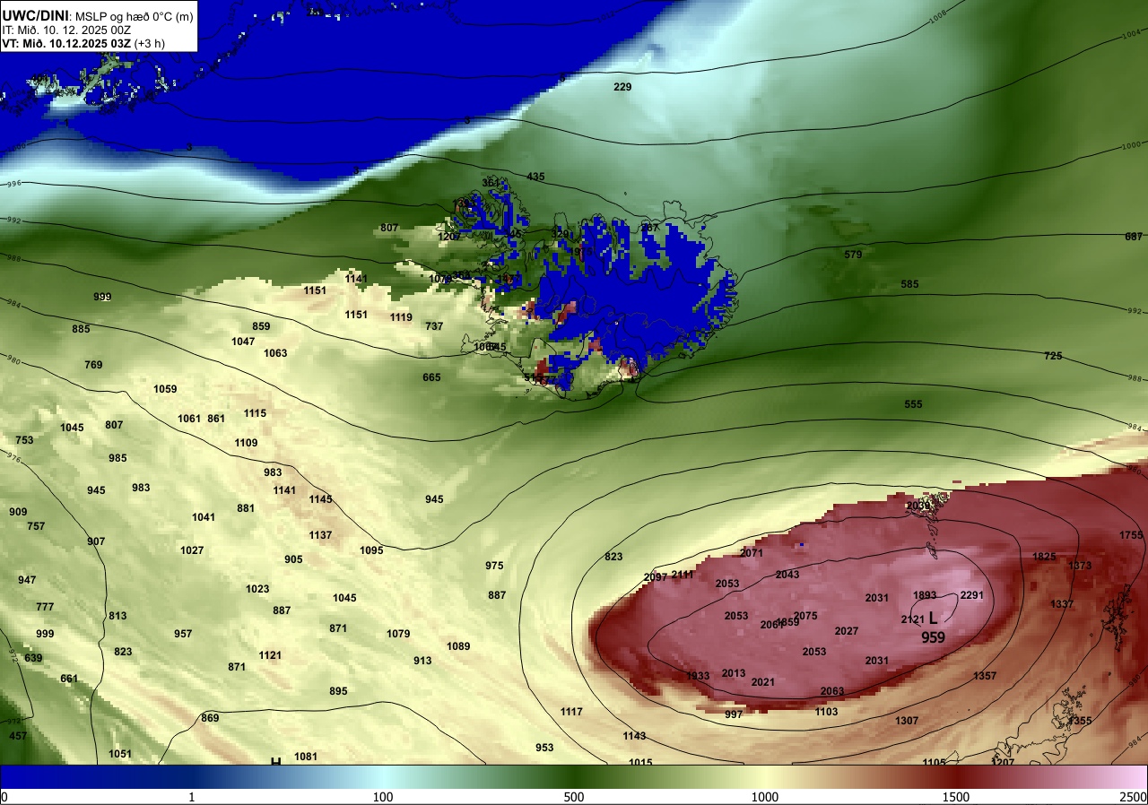Screen dimensions: 1148x805
Task: Click the value 229 north of Iceland
Action: [622, 87]
